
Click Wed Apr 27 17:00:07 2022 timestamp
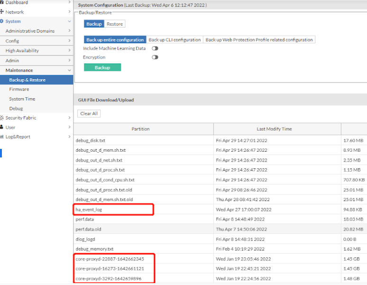click(x=244, y=210)
